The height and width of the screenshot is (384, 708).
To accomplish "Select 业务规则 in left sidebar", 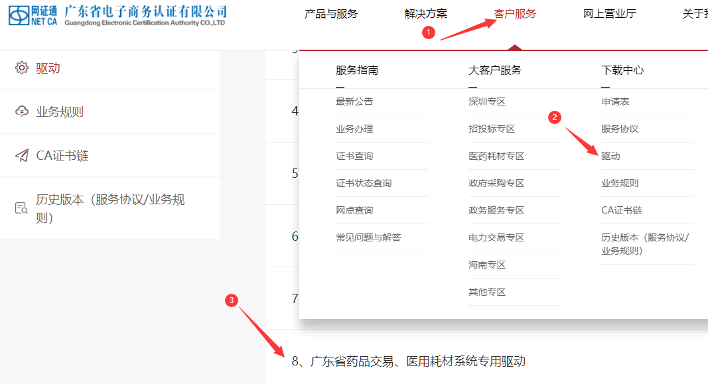I will point(60,111).
